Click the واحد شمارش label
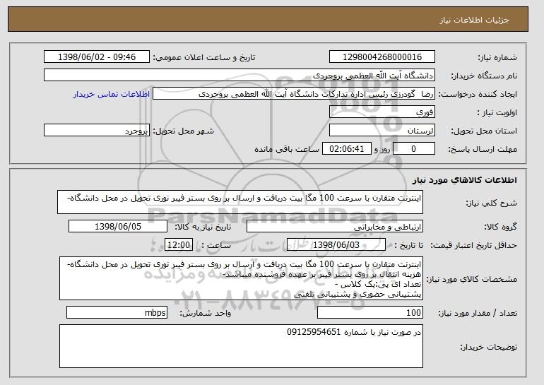Screen dimensions: 544x385 (x=206, y=313)
